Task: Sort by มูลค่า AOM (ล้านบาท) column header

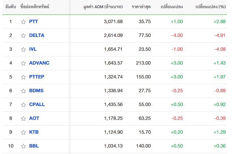Action: (103, 7)
